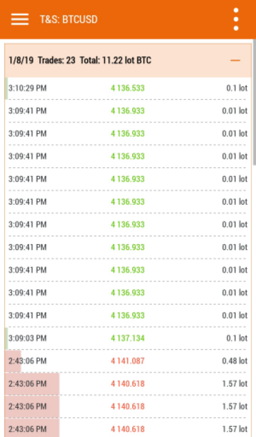Tap the 3:09:41 PM row above 3:09:03 PM
Screen dimensions: 256x437
128,315
